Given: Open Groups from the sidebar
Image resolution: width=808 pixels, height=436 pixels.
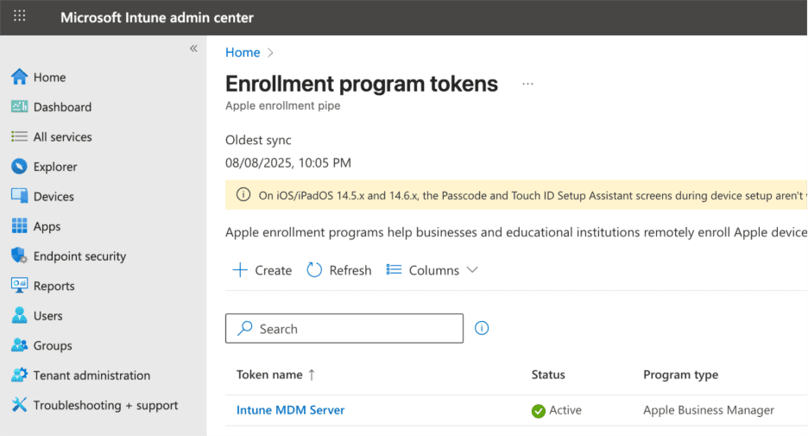Looking at the screenshot, I should 52,345.
